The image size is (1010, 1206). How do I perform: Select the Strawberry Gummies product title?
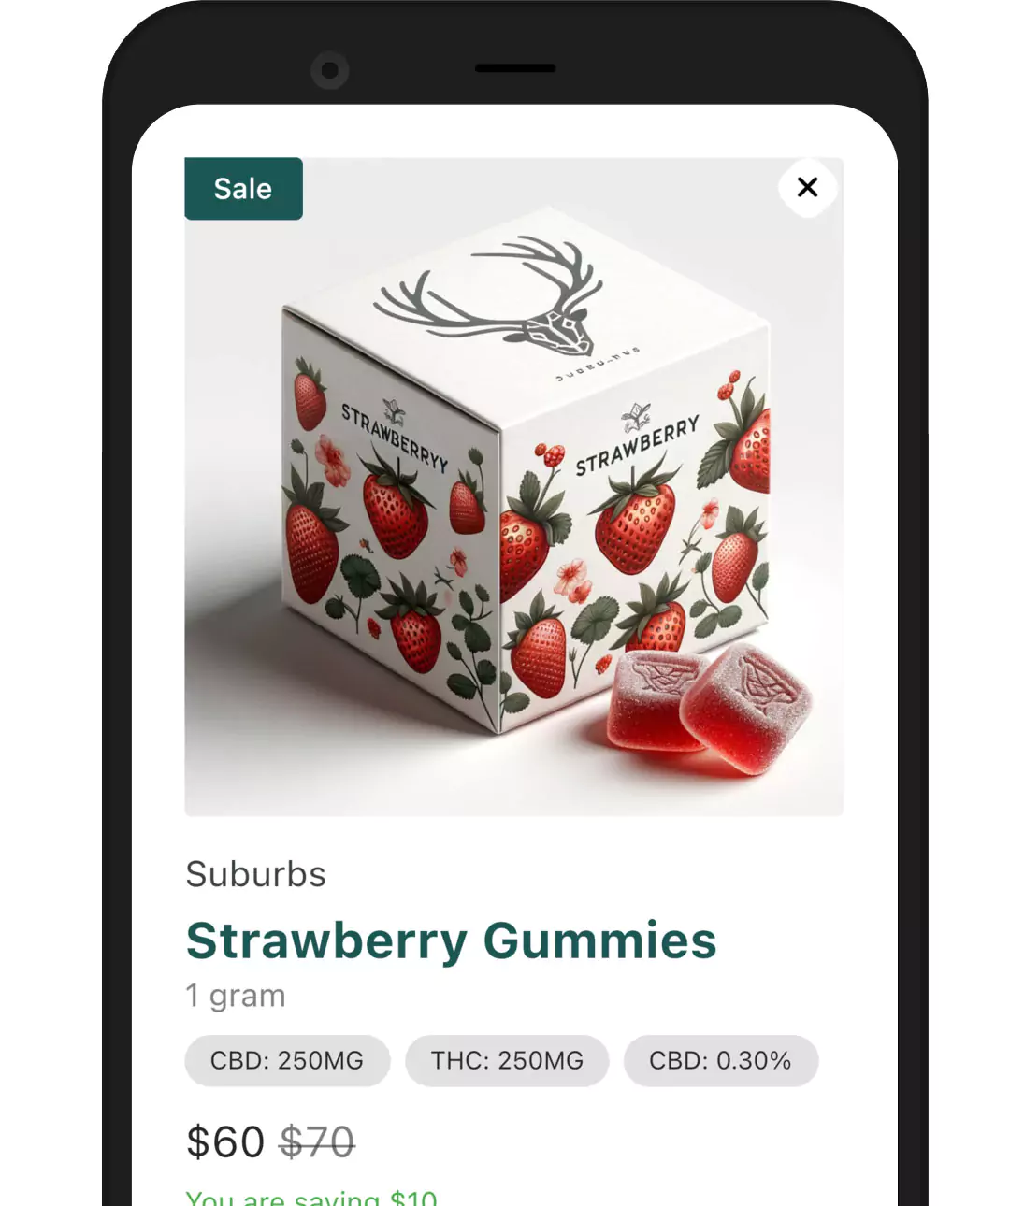(451, 940)
